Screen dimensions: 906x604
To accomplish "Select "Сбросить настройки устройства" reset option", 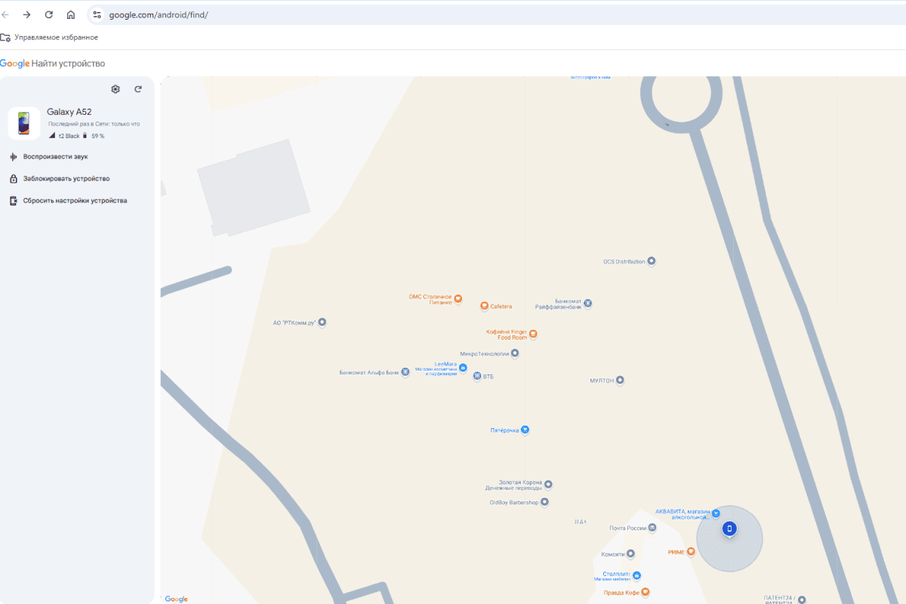I will (75, 201).
